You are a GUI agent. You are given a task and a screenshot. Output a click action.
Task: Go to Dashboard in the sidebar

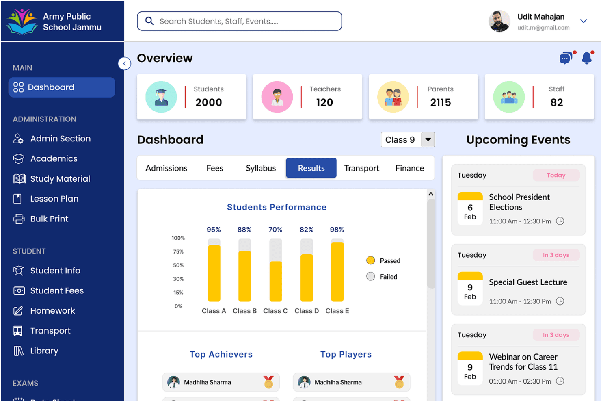click(x=62, y=87)
